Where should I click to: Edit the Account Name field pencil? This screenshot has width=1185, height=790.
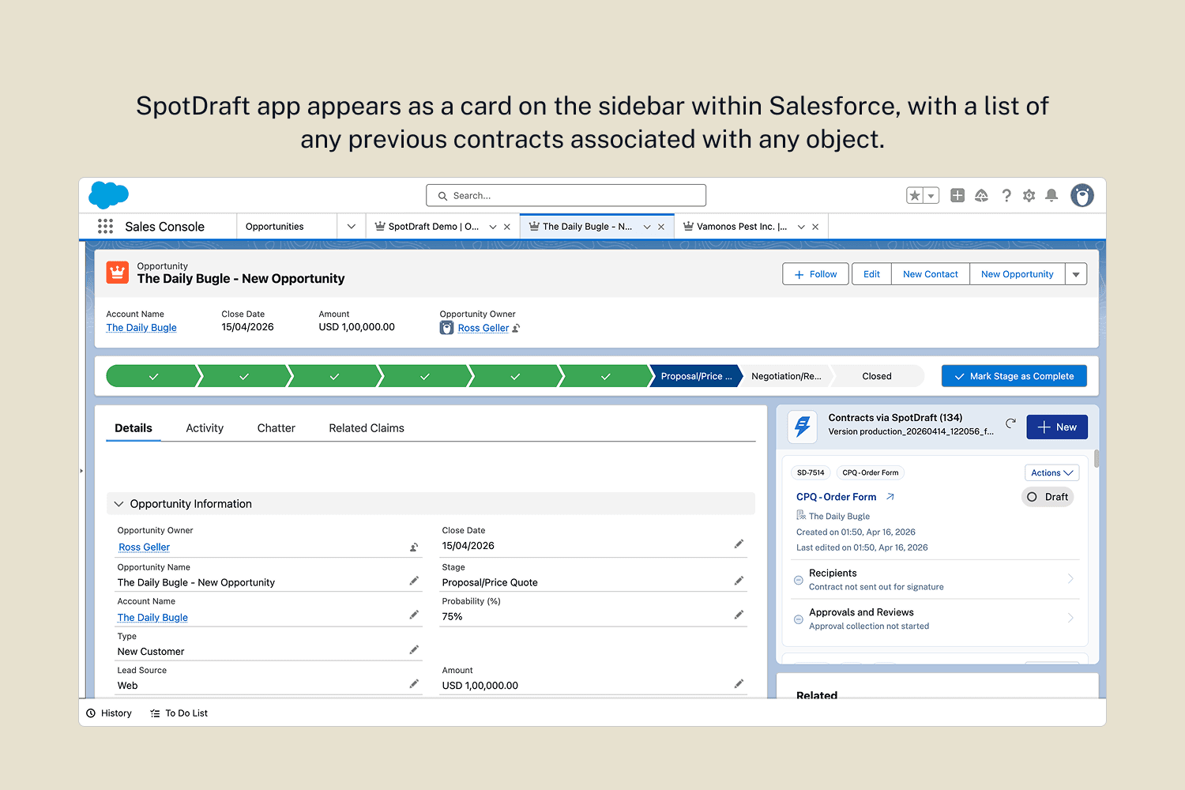[414, 615]
